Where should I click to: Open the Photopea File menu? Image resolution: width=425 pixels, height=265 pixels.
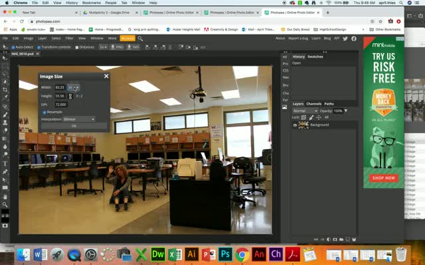(5, 38)
